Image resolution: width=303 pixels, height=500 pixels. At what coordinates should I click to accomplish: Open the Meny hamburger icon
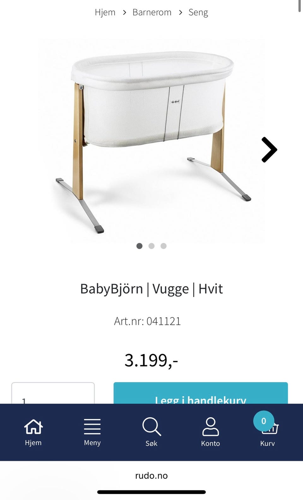click(92, 427)
